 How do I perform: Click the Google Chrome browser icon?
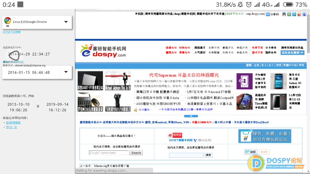tap(7, 20)
